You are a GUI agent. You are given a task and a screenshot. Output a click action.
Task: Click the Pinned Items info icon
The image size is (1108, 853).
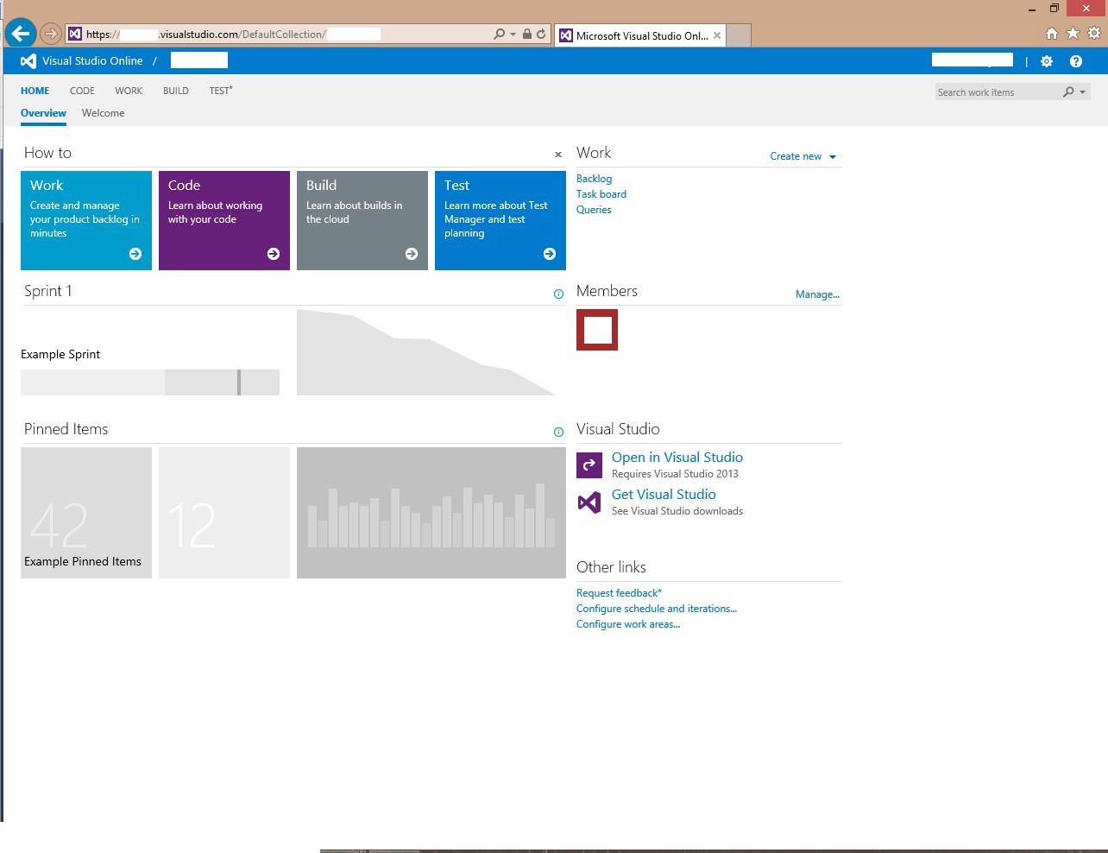pos(558,433)
